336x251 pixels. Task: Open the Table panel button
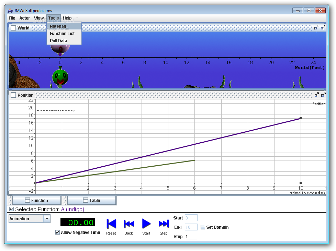(x=92, y=201)
